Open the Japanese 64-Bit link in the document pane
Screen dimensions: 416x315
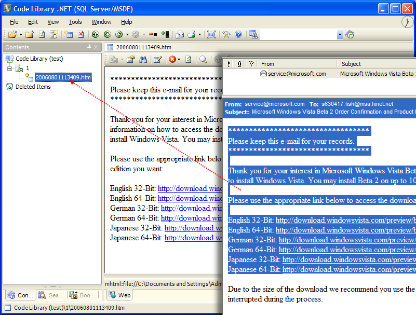coord(193,238)
